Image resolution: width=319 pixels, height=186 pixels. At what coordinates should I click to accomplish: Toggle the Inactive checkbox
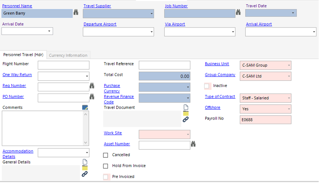pos(207,86)
